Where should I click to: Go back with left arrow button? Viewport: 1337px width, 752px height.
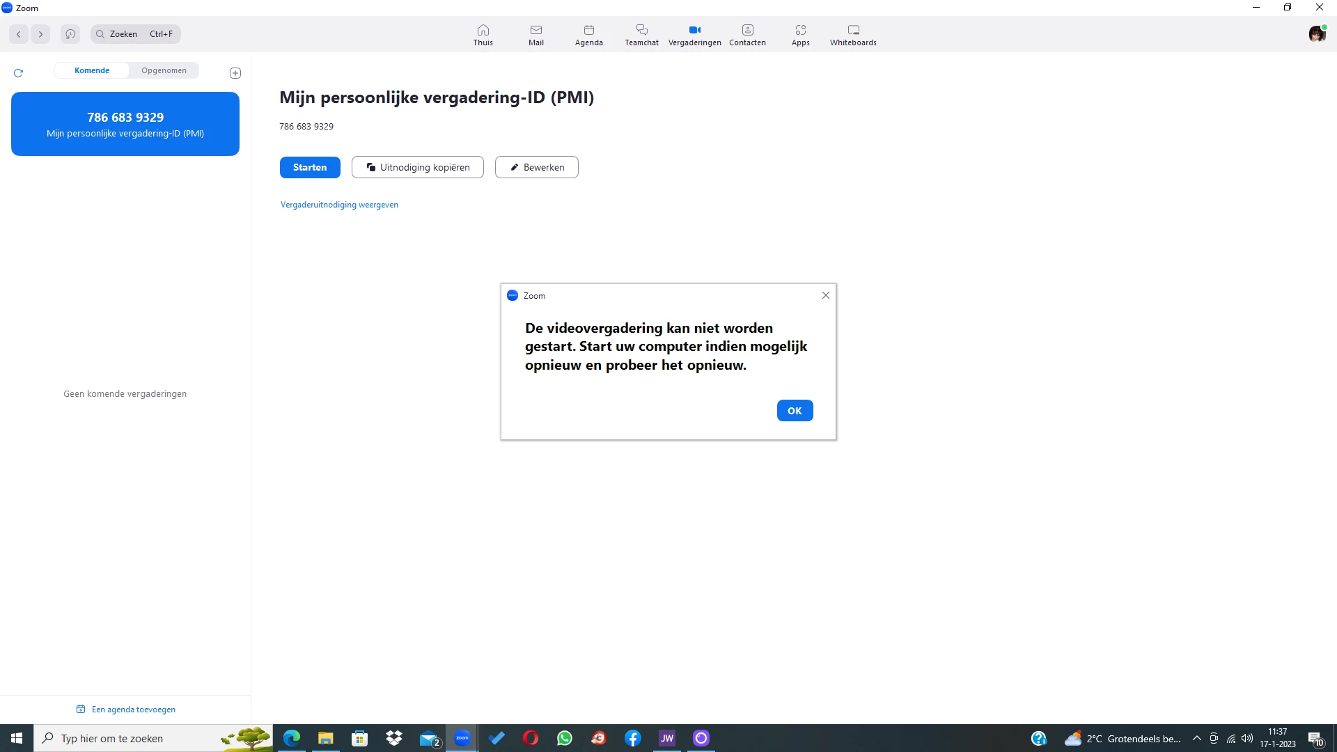(x=19, y=34)
